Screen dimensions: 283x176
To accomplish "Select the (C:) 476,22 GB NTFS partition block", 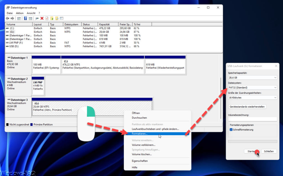I will pyautogui.click(x=103, y=65).
